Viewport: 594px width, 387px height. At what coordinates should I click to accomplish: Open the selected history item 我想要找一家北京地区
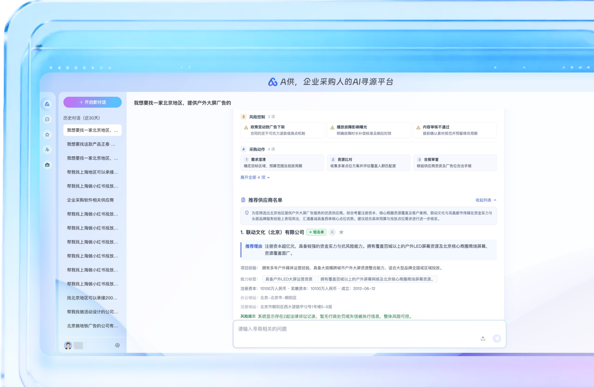coord(92,130)
